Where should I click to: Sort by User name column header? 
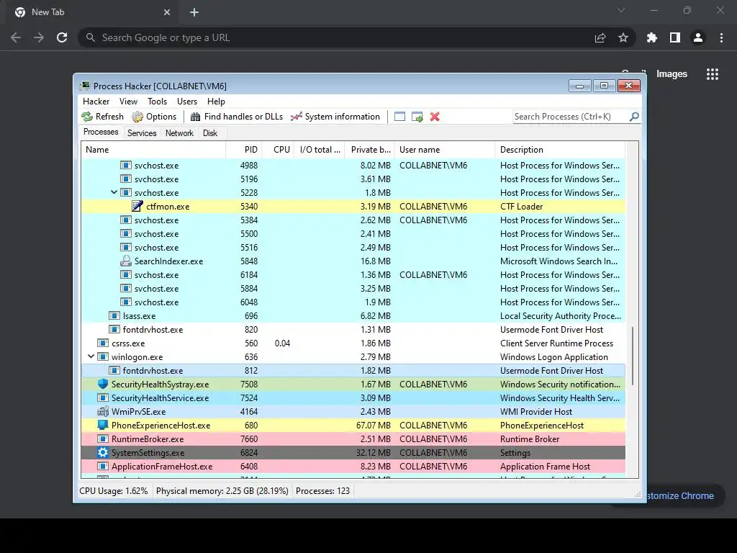pos(445,150)
